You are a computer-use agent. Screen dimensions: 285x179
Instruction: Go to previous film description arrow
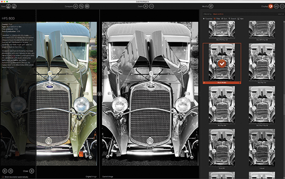(x=5, y=171)
